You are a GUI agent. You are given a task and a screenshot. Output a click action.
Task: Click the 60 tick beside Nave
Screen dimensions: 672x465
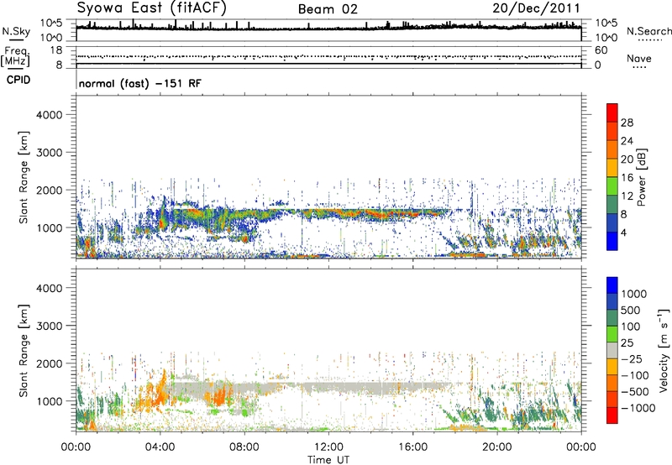tap(601, 50)
